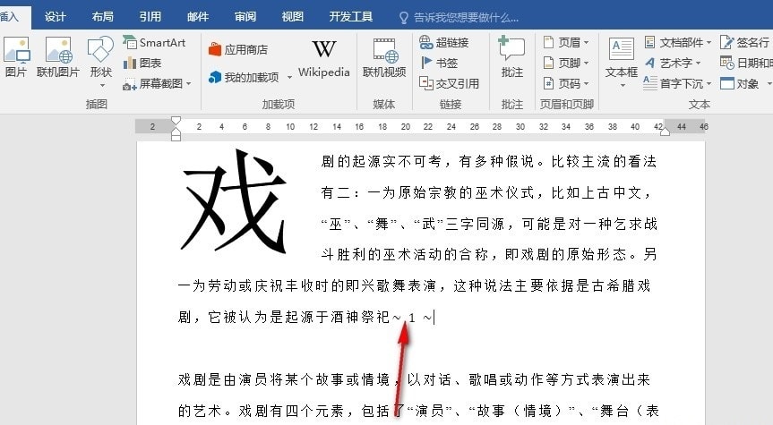Click the 页眉 header icon
Image resolution: width=773 pixels, height=425 pixels.
548,42
